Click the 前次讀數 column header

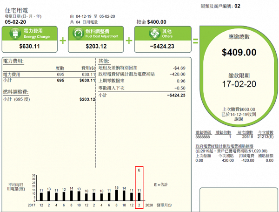(245, 132)
